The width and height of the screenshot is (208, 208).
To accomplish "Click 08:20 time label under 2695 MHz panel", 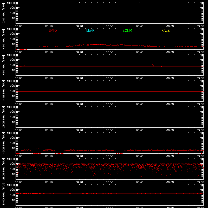I will point(79,130).
